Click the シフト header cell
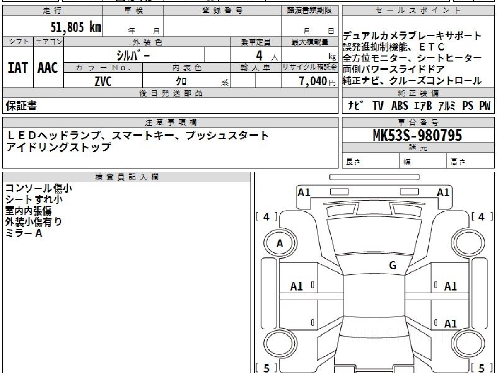The height and width of the screenshot is (373, 497). coord(18,42)
